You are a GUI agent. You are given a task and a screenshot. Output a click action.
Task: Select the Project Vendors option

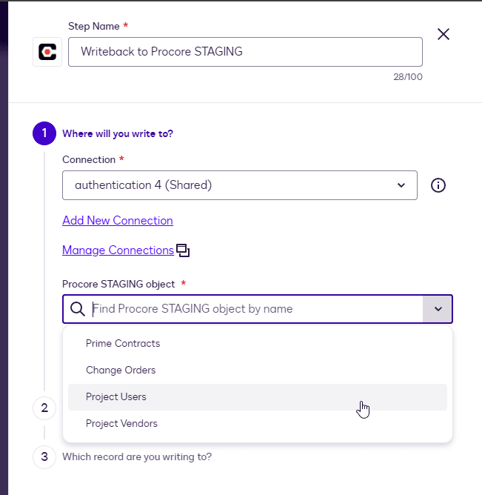pyautogui.click(x=121, y=424)
